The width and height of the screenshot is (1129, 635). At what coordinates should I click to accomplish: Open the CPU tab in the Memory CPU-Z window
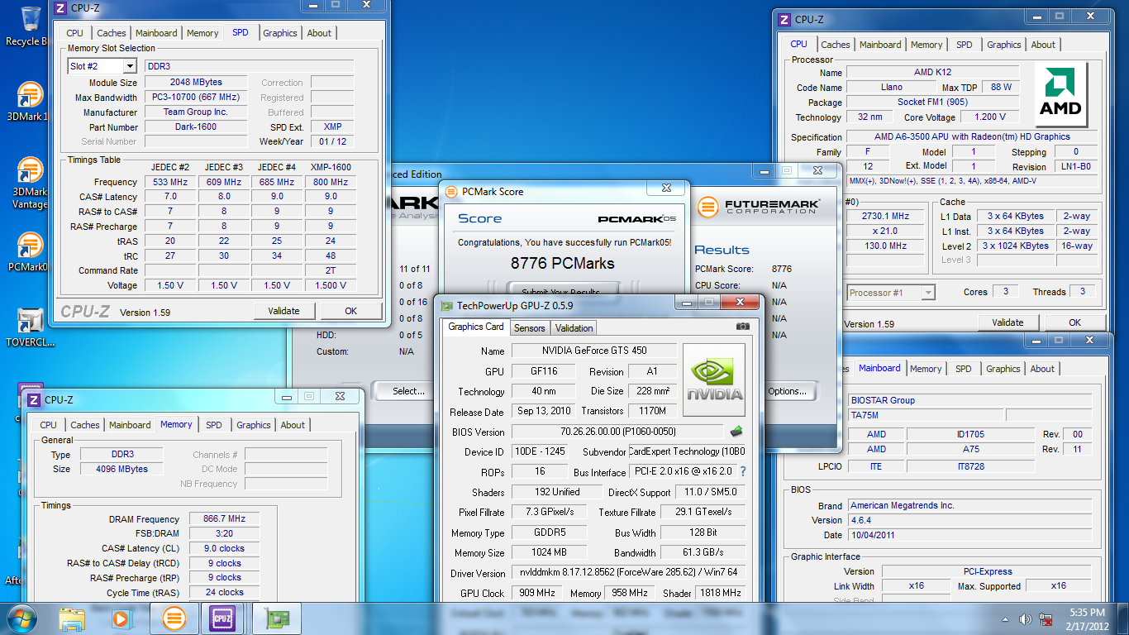point(49,425)
